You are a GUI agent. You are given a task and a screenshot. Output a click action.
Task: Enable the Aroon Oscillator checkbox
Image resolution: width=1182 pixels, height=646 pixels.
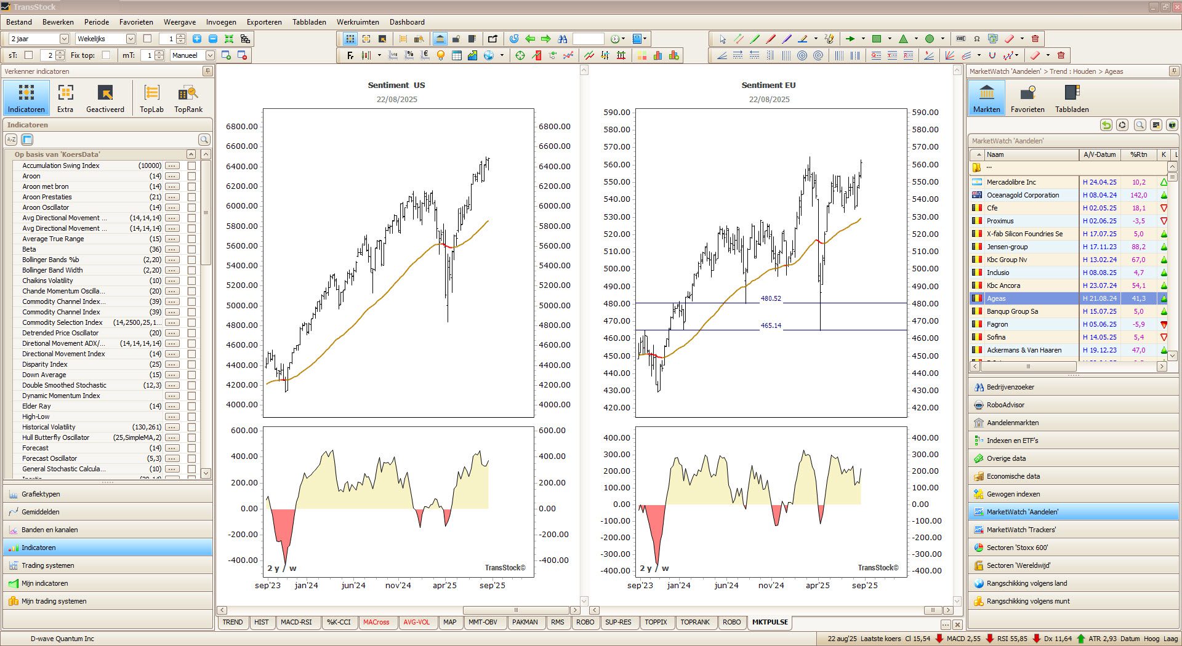191,207
